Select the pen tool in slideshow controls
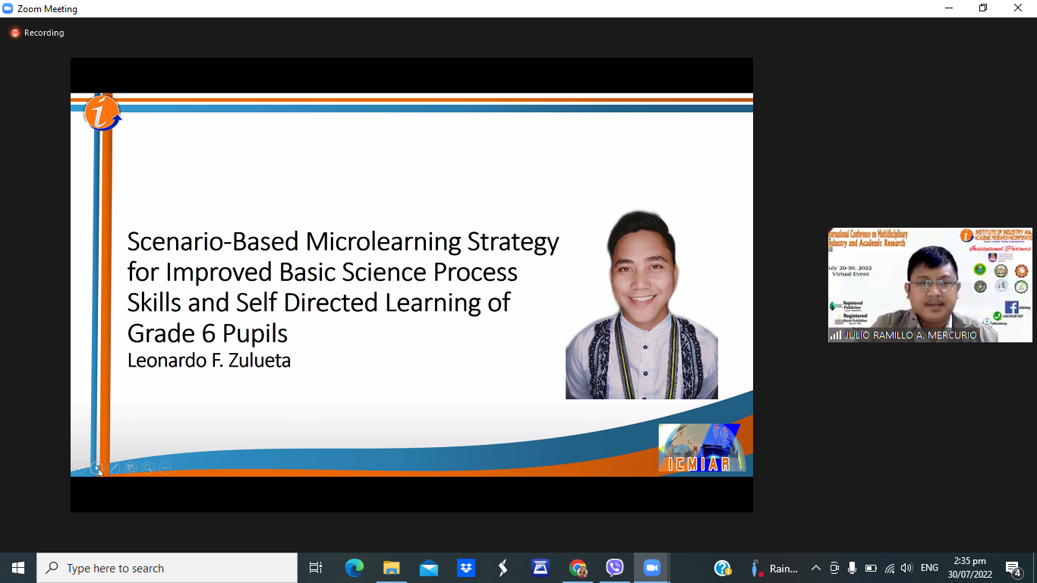 [x=114, y=468]
